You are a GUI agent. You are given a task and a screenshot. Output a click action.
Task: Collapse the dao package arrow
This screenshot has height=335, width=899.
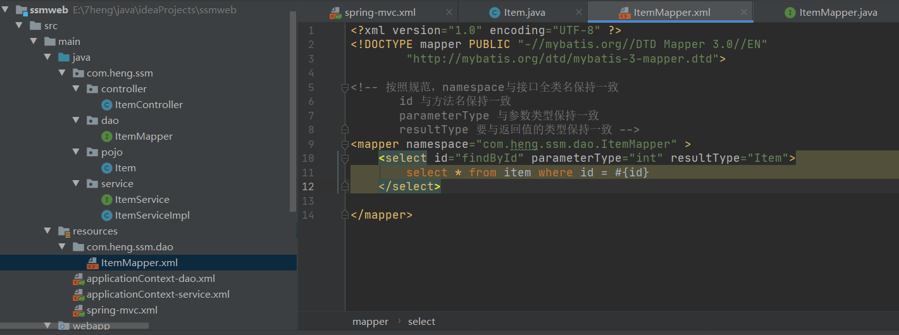click(x=77, y=121)
